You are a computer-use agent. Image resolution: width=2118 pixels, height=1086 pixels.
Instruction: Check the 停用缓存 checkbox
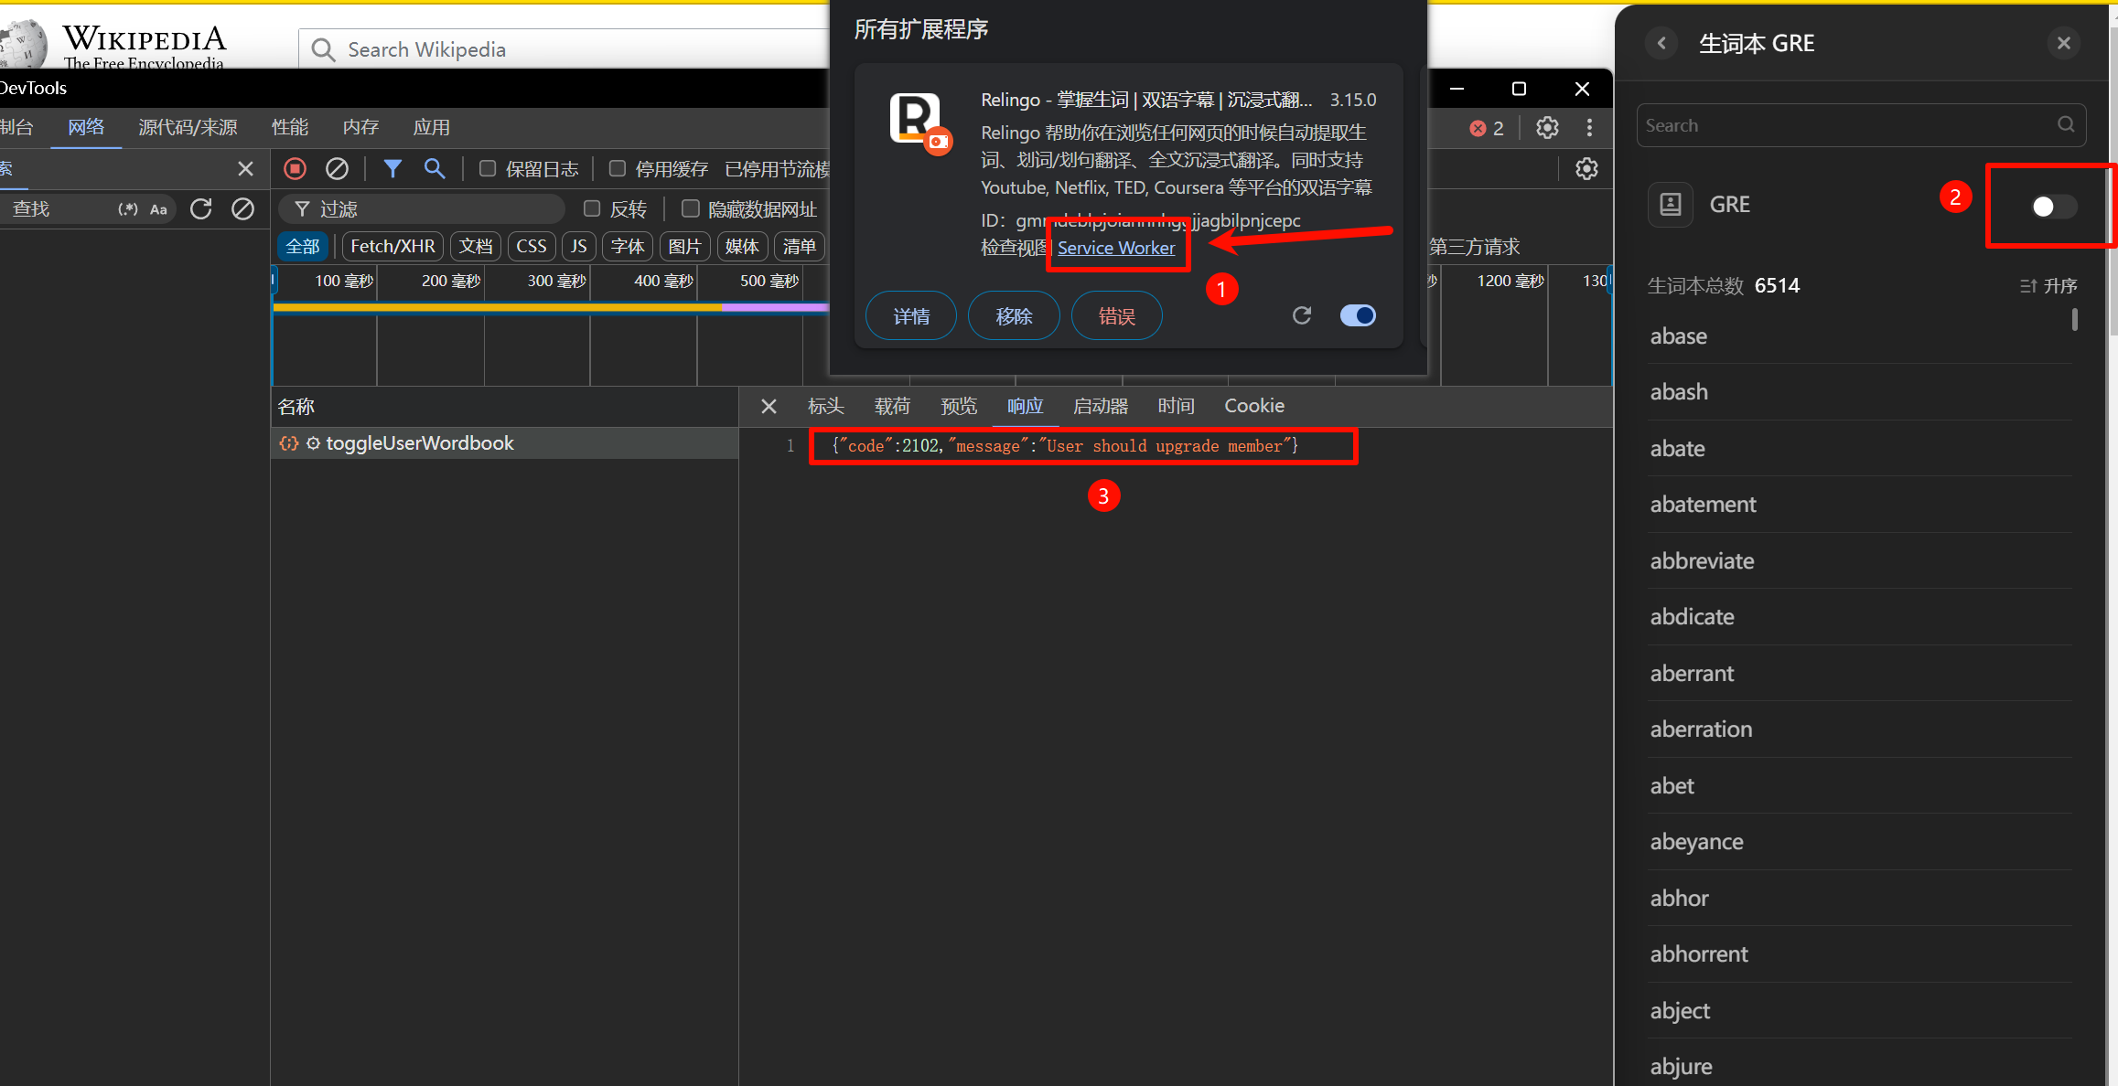point(618,168)
